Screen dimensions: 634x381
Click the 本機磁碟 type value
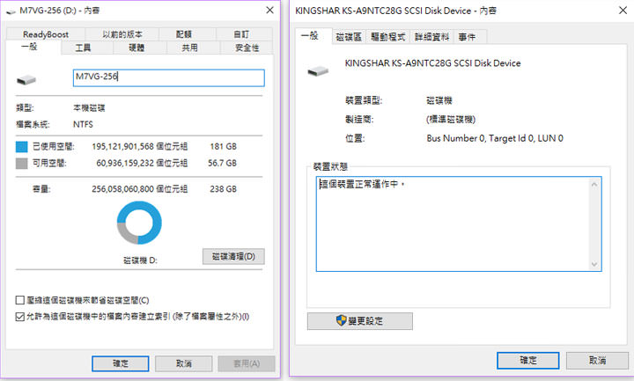(x=89, y=108)
